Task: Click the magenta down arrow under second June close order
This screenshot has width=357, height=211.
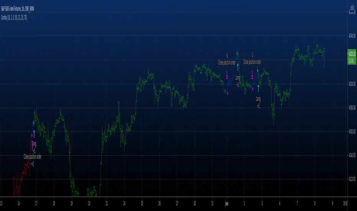Action: tap(252, 74)
